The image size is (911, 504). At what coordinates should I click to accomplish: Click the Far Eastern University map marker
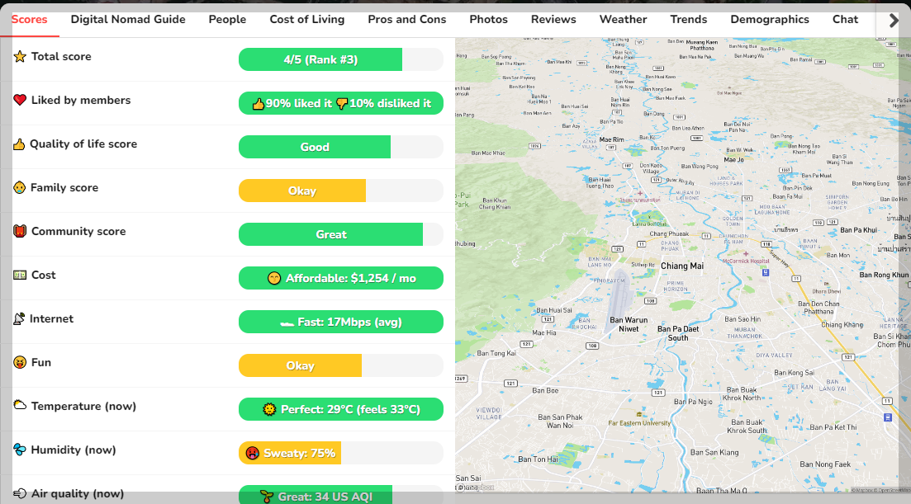click(639, 415)
